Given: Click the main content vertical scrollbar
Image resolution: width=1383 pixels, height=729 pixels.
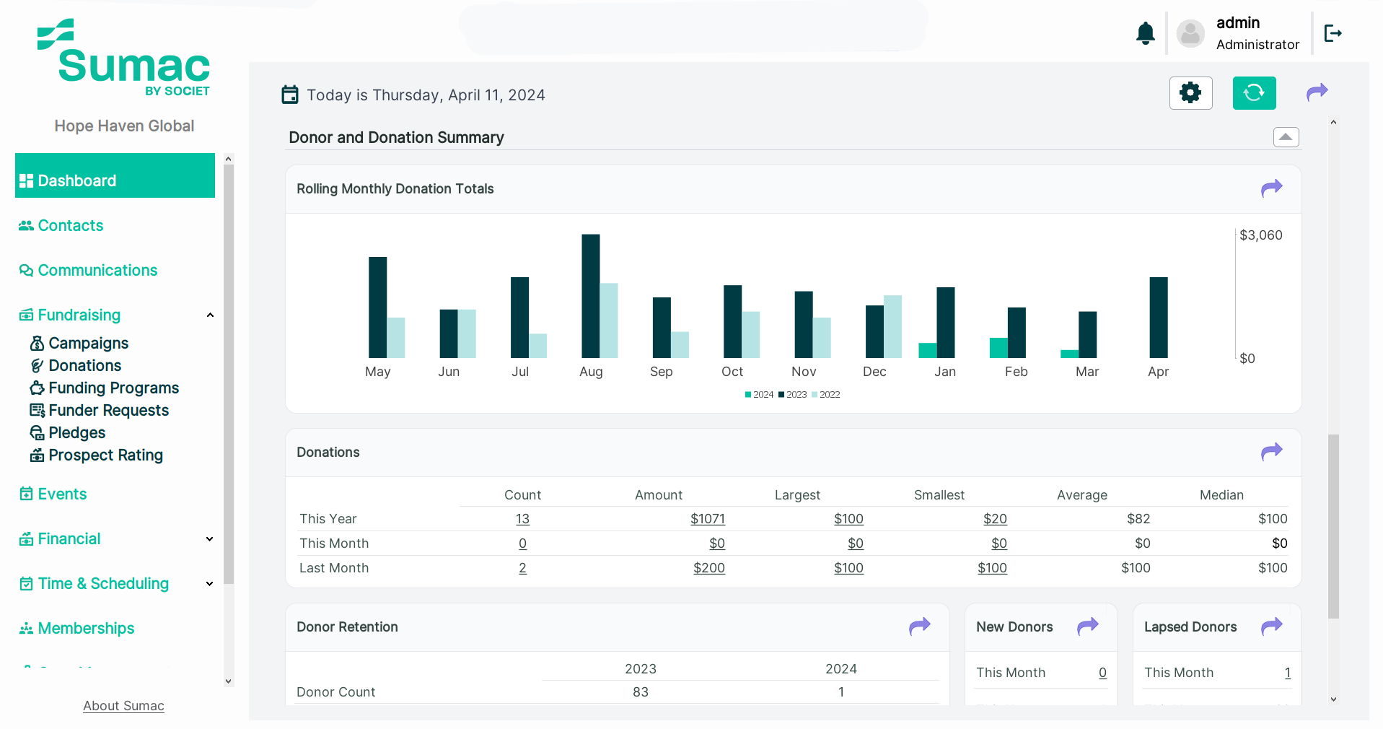Looking at the screenshot, I should pos(1333,526).
